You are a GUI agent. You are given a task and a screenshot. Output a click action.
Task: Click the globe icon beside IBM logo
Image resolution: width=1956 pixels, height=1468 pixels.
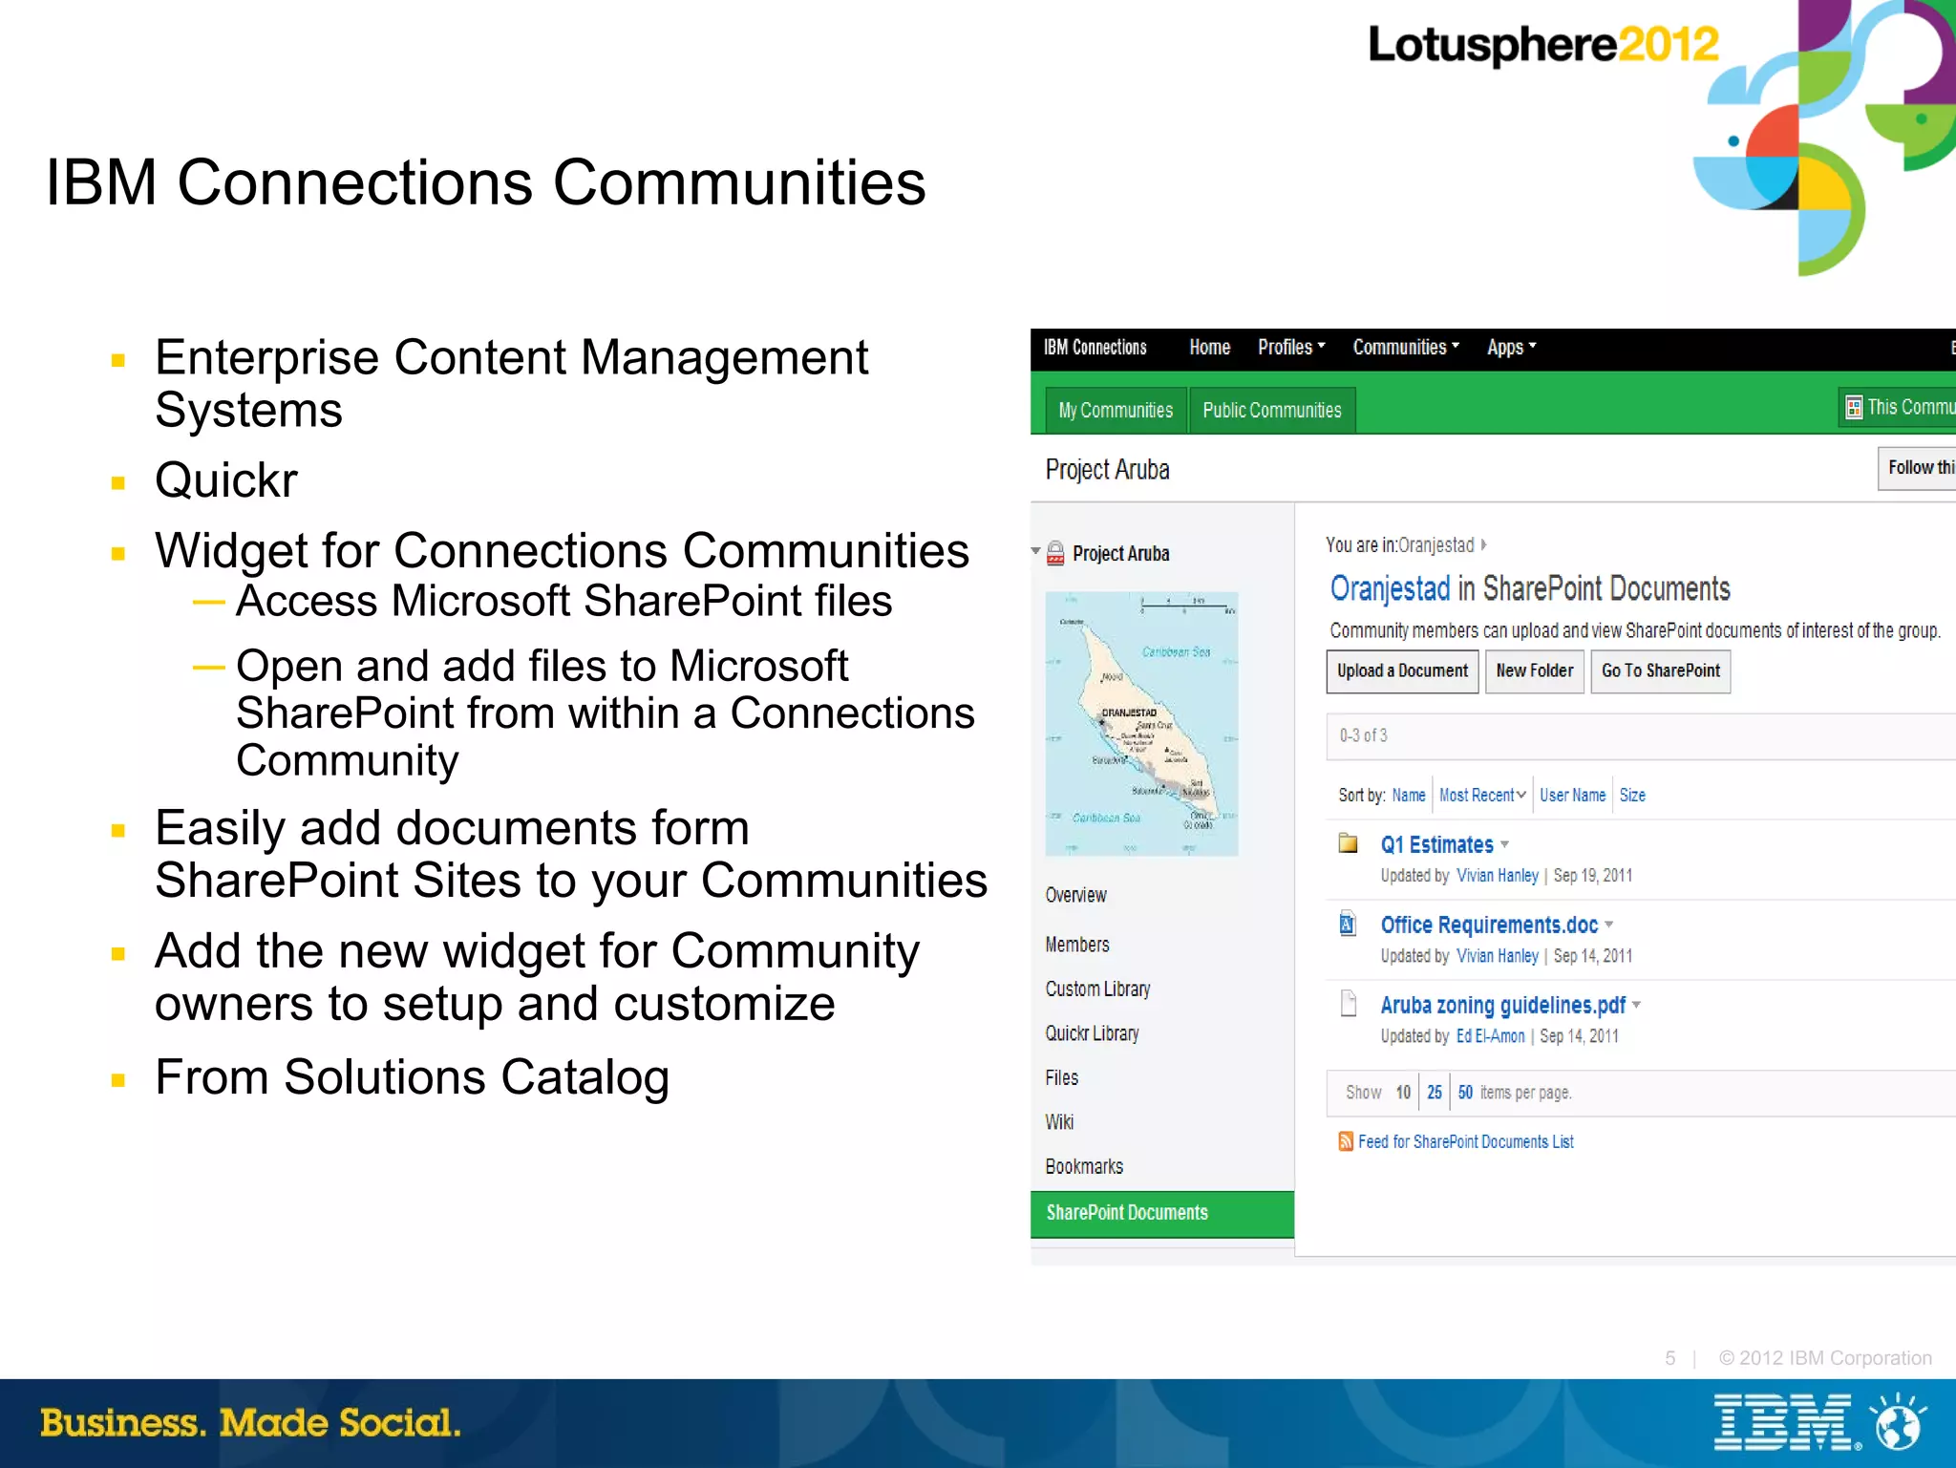pos(1900,1422)
